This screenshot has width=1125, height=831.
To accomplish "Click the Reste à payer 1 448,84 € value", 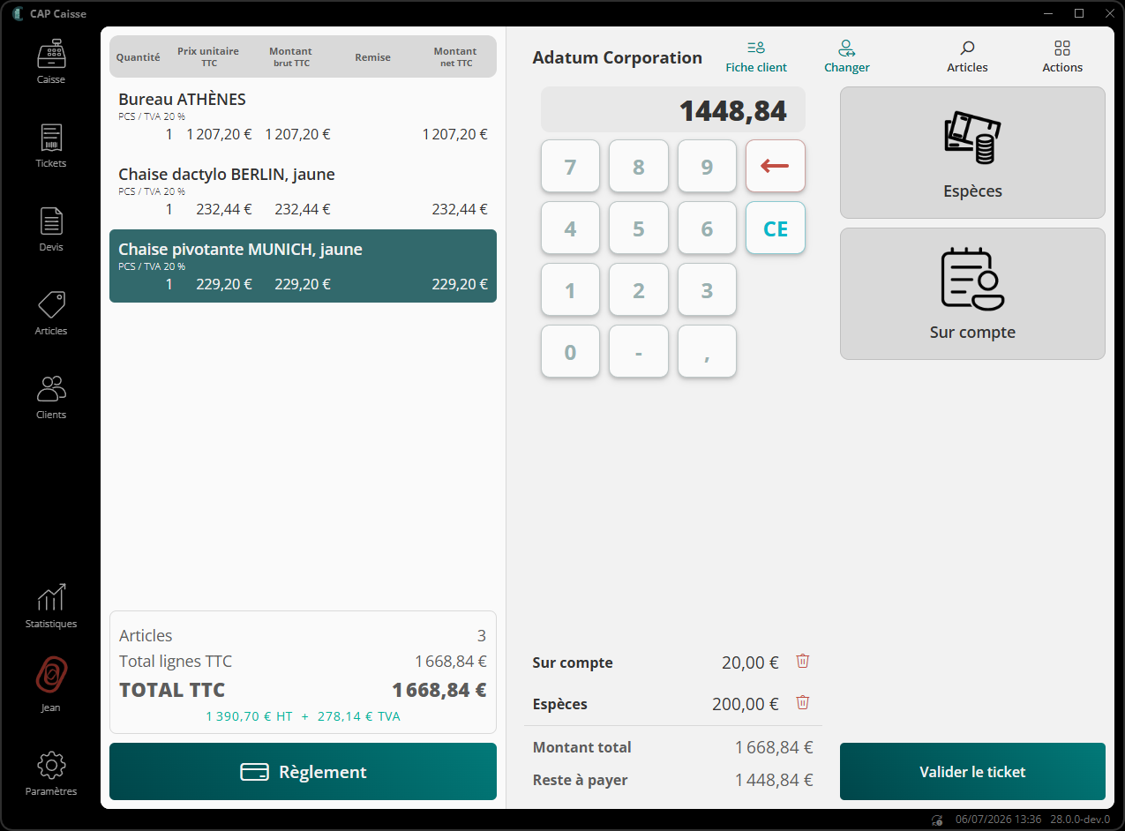I will [774, 780].
